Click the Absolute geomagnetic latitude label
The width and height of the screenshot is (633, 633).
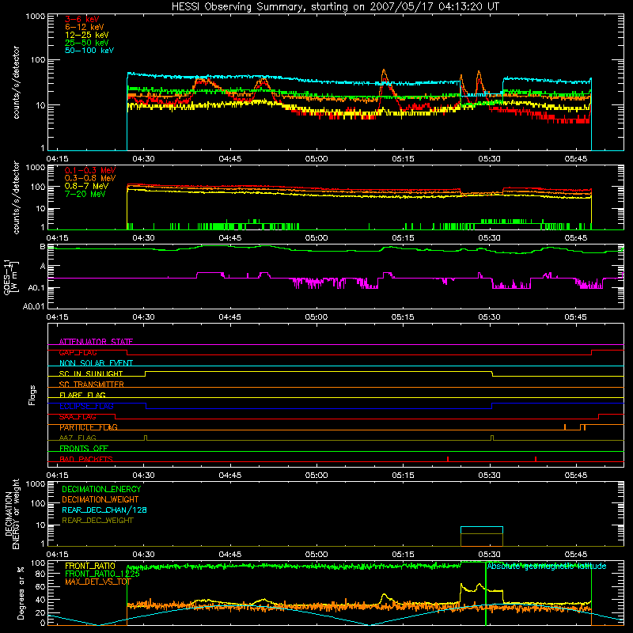(x=547, y=566)
